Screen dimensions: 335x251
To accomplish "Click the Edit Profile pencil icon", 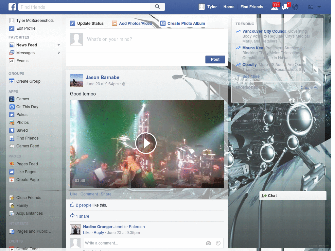I will pyautogui.click(x=12, y=28).
